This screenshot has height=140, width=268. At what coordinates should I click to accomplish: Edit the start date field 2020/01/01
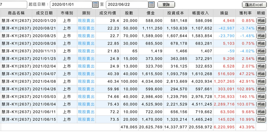71,4
